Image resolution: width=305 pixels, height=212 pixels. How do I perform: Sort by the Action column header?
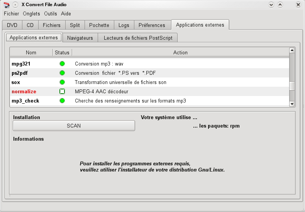[181, 52]
